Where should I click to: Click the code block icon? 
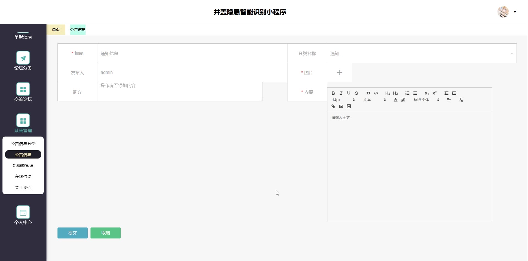coord(376,93)
